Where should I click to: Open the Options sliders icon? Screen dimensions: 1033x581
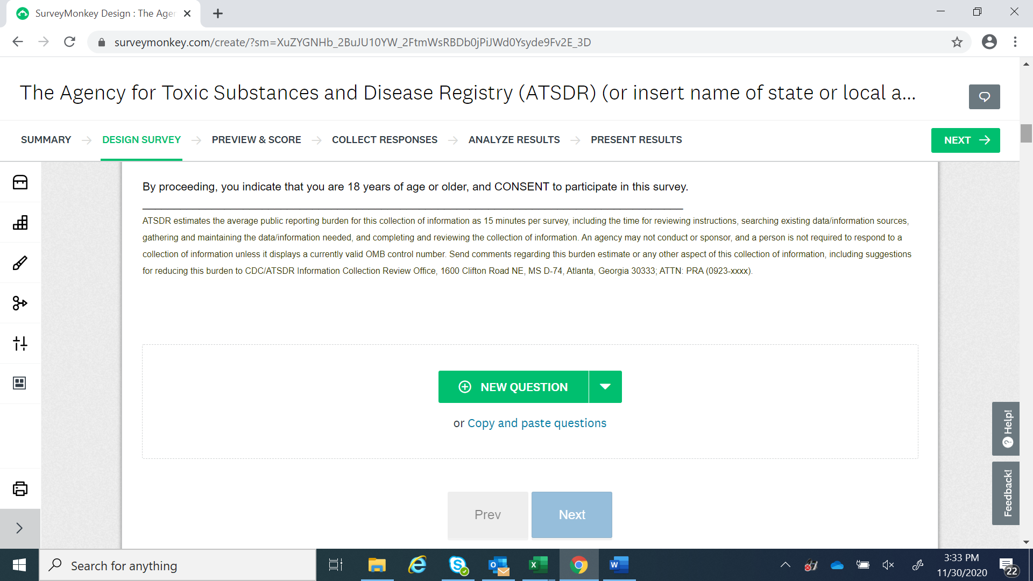20,343
